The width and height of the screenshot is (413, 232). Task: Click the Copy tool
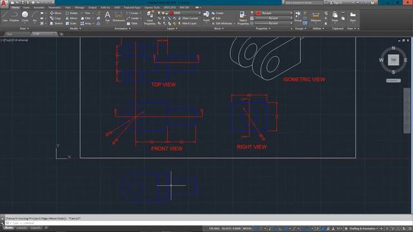point(55,18)
